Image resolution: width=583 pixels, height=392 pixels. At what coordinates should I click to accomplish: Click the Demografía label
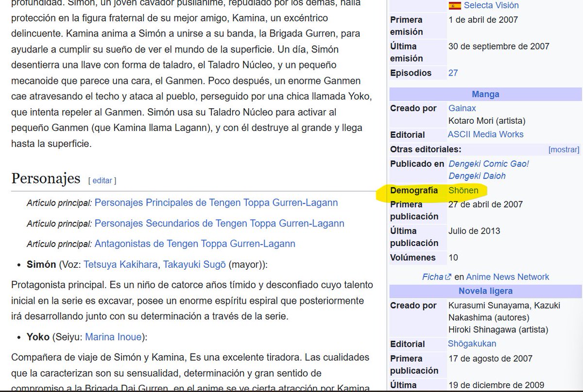click(413, 191)
